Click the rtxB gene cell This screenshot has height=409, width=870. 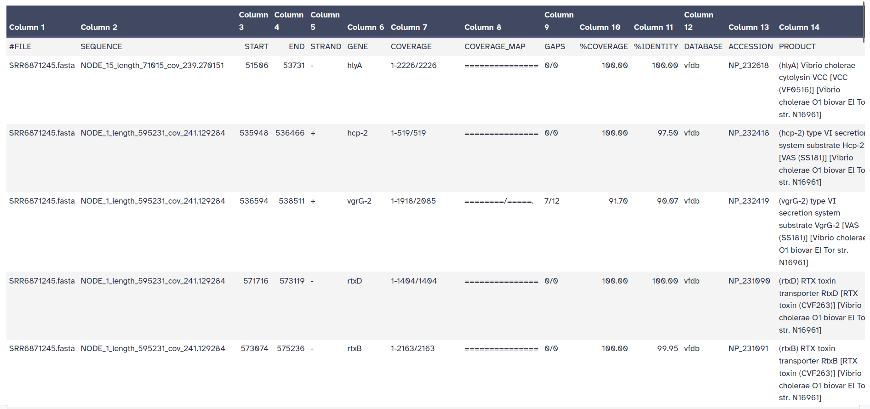355,348
